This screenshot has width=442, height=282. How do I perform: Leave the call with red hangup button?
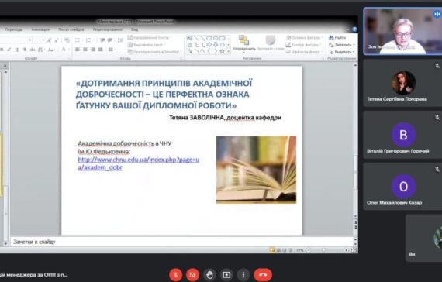tap(263, 275)
